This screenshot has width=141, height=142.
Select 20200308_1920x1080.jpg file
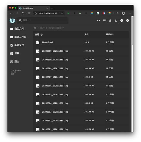[x=81, y=69]
